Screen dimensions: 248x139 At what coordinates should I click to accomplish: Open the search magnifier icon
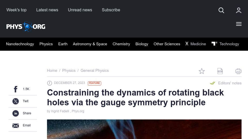pyautogui.click(x=221, y=10)
